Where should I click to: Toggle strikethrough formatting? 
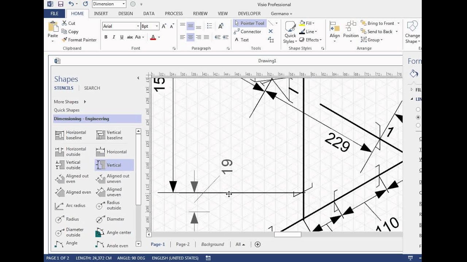pos(130,37)
